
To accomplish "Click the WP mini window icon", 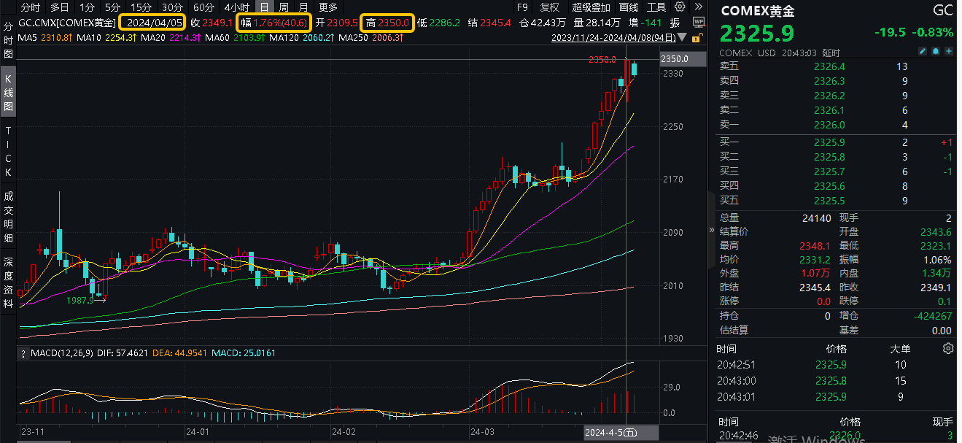I will [x=698, y=22].
